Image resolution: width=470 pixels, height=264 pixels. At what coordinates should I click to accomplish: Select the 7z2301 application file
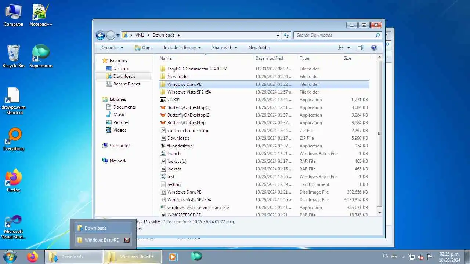[x=264, y=100]
